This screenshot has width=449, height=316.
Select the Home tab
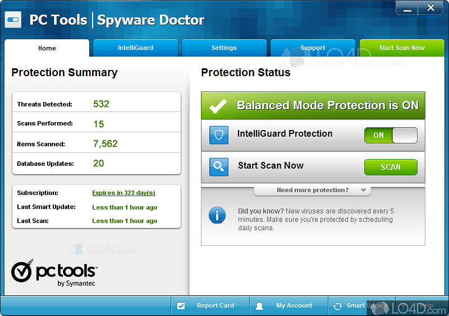click(x=47, y=48)
